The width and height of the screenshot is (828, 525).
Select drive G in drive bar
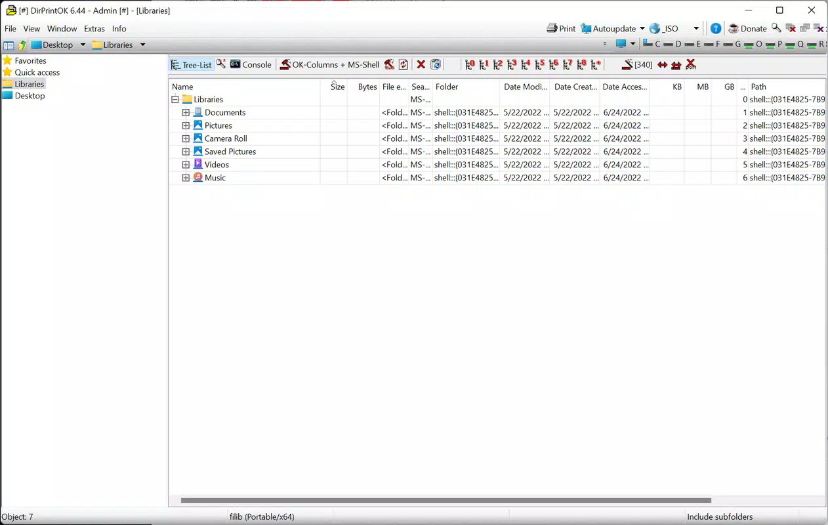tap(732, 45)
